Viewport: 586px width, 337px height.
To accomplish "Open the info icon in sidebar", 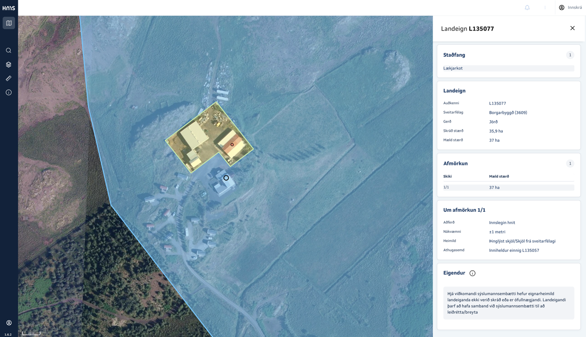I will 9,92.
